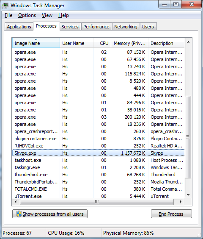Select the opera.exe row using 18 236 K

click(x=99, y=124)
